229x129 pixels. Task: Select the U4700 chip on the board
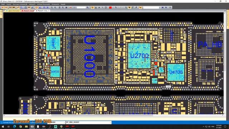176,72
